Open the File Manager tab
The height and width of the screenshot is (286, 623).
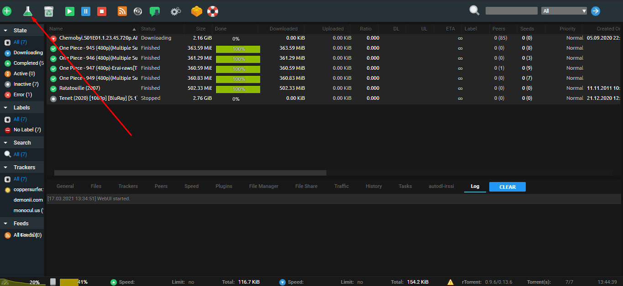pos(264,186)
